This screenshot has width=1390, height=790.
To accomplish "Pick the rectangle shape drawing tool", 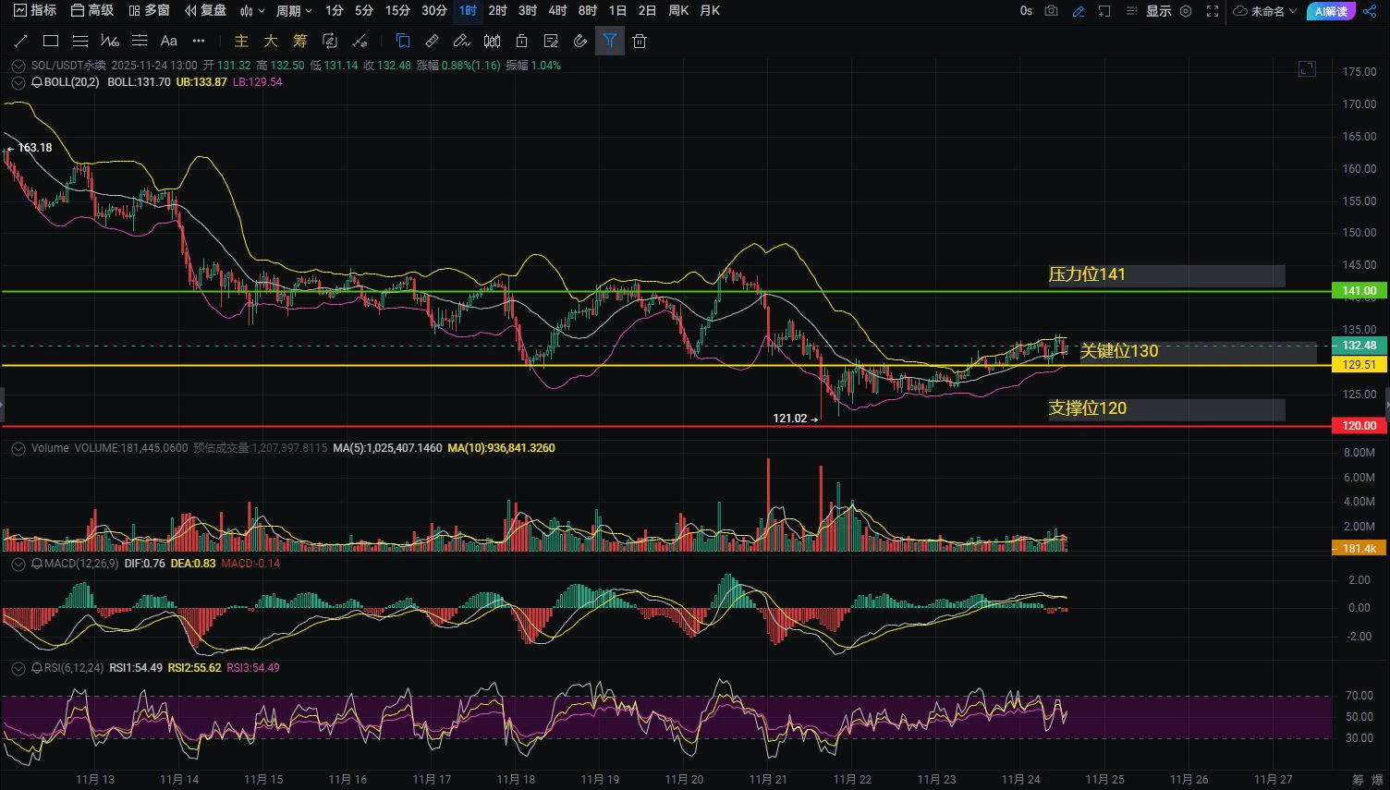I will click(x=51, y=41).
